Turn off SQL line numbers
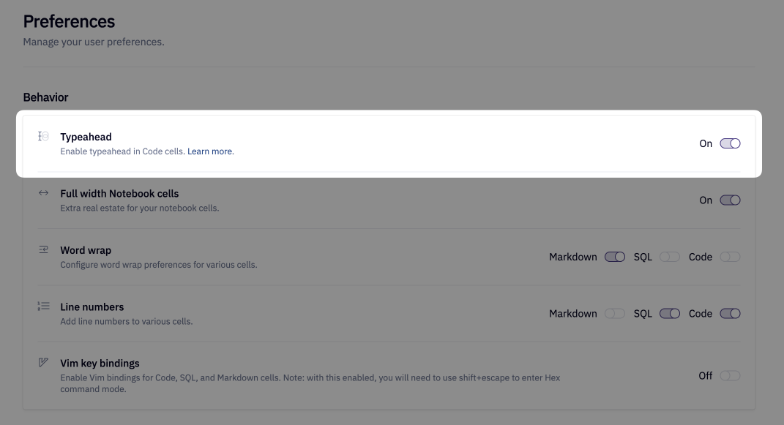Viewport: 784px width, 425px height. (669, 313)
